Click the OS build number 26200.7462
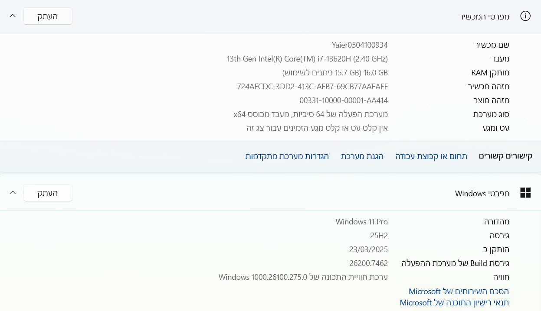Screen dimensions: 541x311 [x=368, y=263]
